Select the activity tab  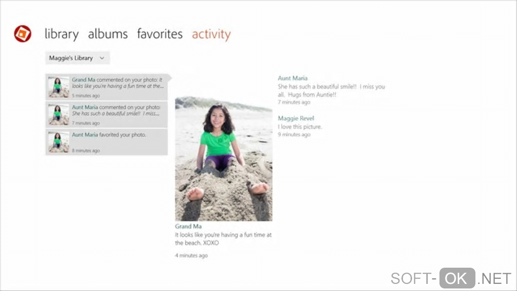[x=211, y=34]
